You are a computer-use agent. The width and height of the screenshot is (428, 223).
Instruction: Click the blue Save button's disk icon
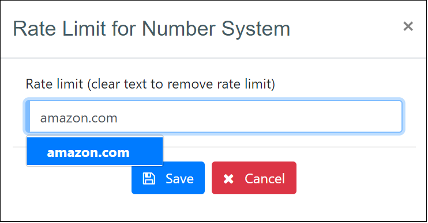(x=149, y=179)
